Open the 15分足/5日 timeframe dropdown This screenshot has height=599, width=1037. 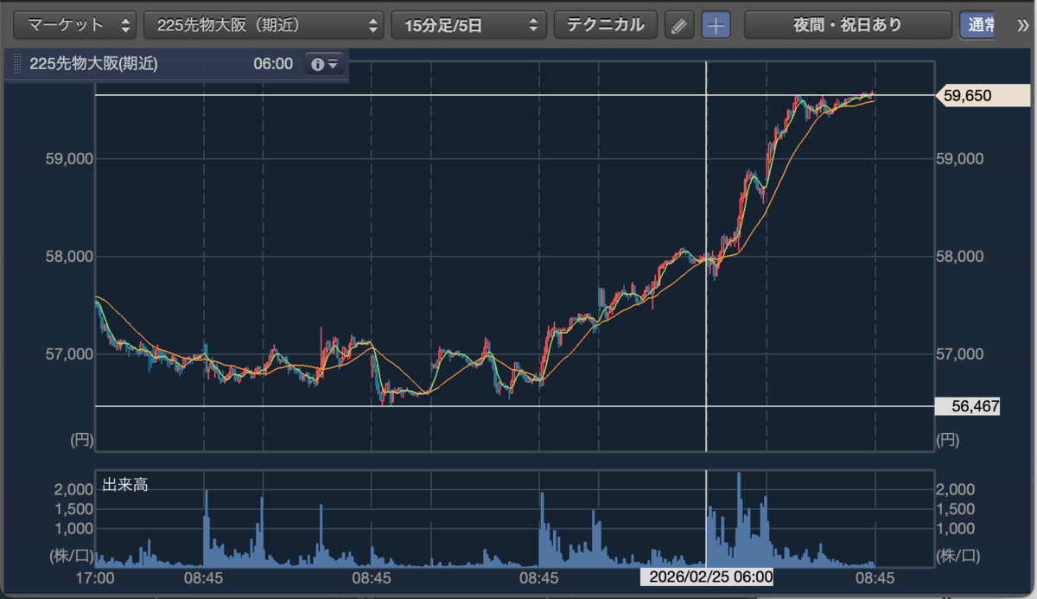click(x=469, y=25)
